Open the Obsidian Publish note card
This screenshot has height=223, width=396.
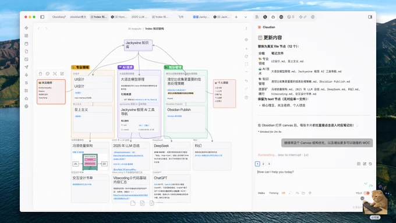pos(186,119)
